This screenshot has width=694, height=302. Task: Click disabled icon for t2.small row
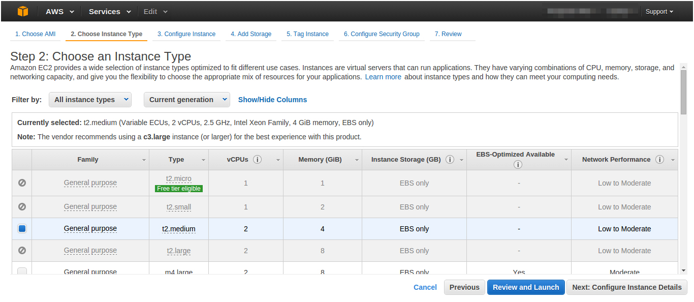click(x=22, y=207)
